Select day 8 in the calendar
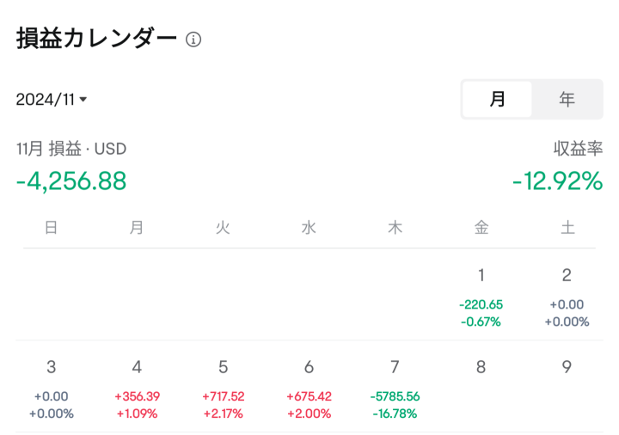619x435 pixels. [481, 367]
